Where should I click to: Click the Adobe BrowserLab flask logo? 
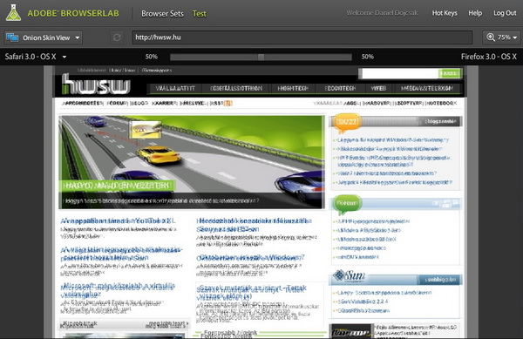pos(13,13)
